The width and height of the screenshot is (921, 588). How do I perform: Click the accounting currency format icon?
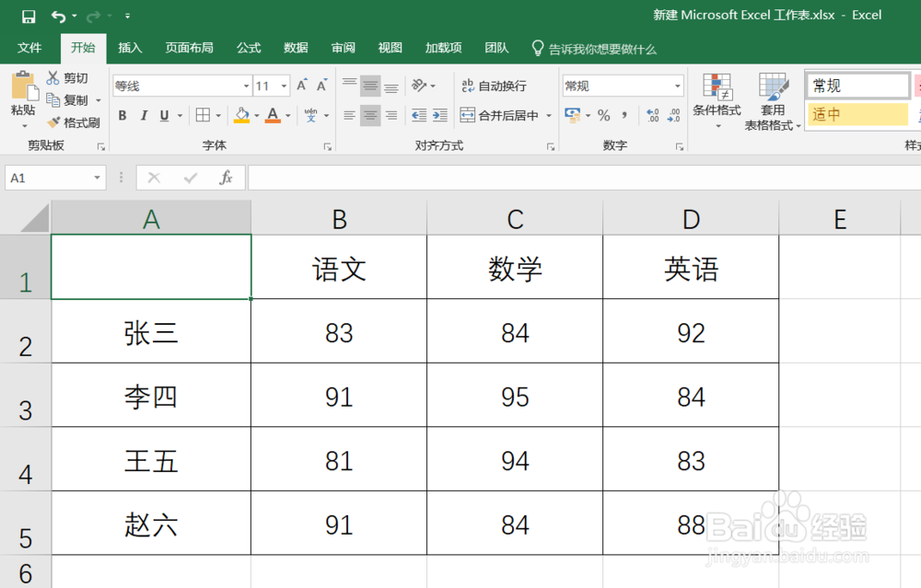pos(572,115)
